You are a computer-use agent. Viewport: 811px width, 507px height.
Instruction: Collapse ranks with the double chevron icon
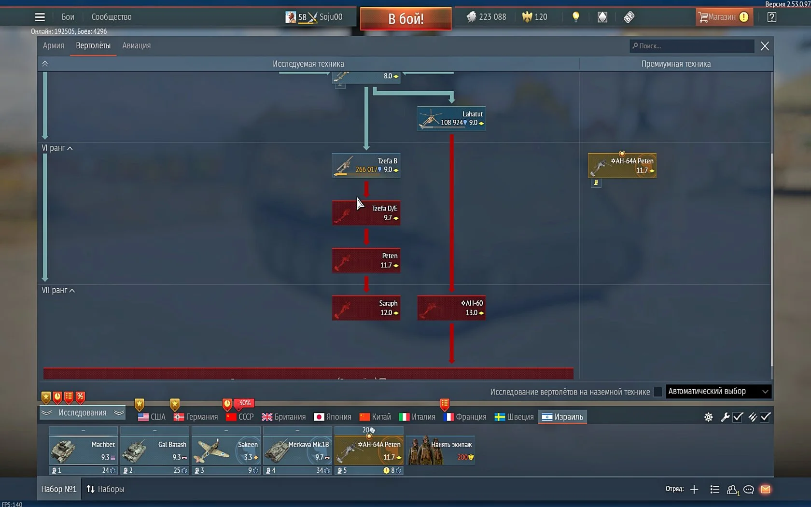pyautogui.click(x=45, y=63)
